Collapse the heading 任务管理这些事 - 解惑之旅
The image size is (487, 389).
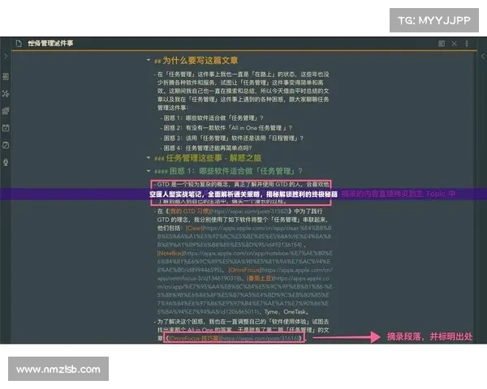[x=149, y=158]
